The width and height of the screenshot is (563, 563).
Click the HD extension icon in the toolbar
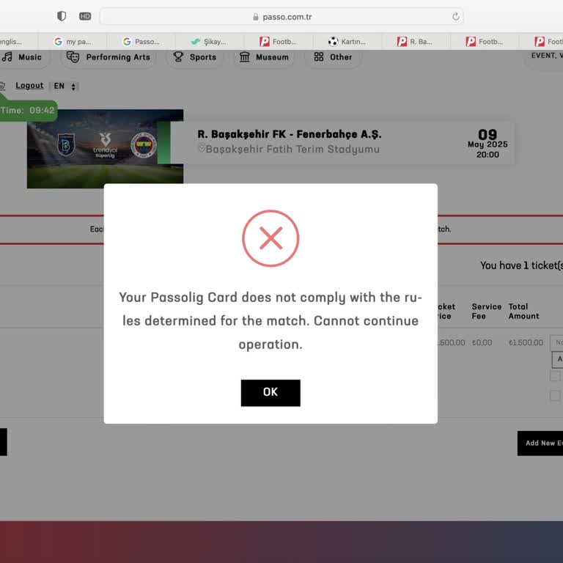click(85, 16)
